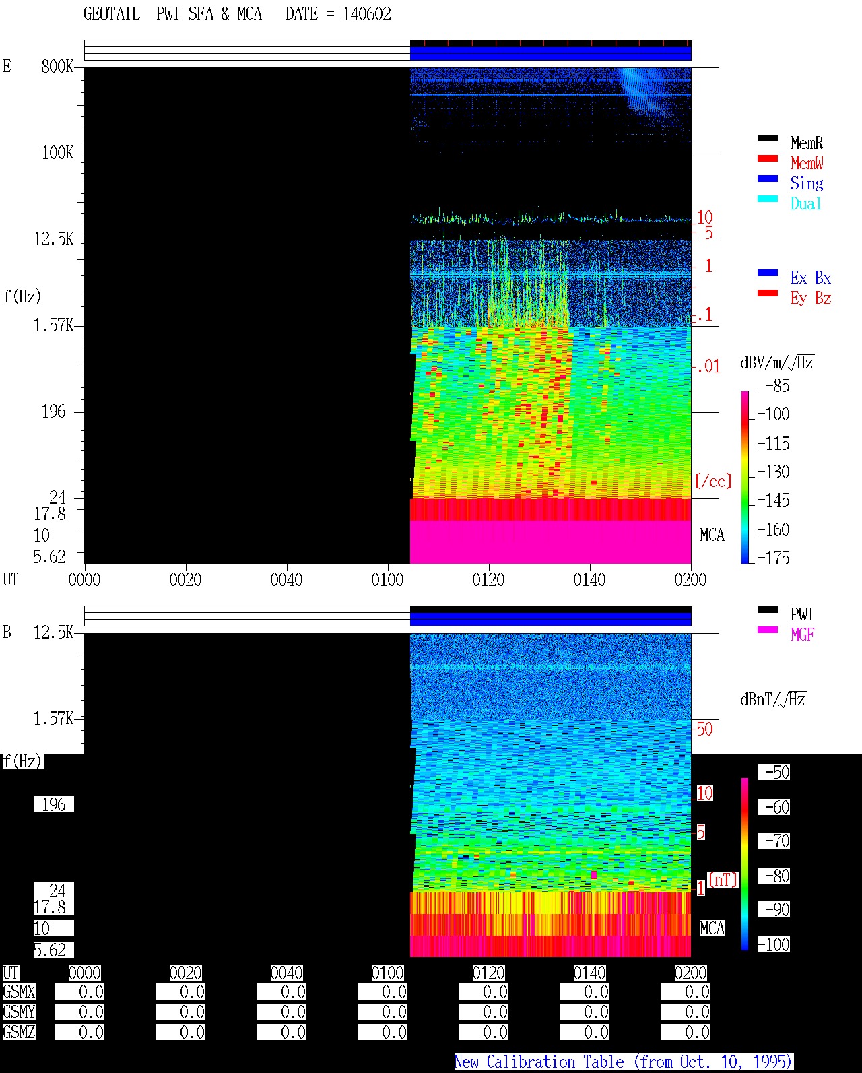The height and width of the screenshot is (1073, 862).
Task: Click the GSMZ row label
Action: click(x=19, y=1032)
